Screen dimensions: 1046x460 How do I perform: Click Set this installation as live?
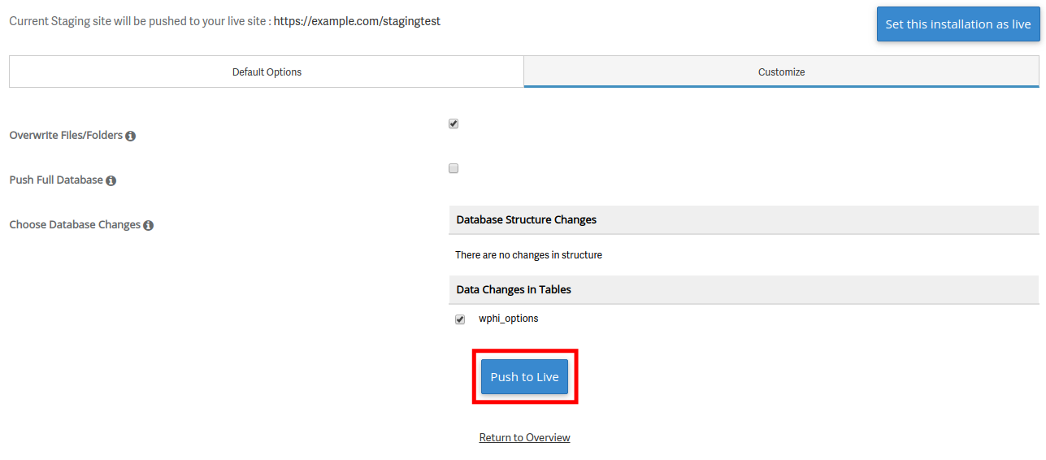(x=957, y=24)
